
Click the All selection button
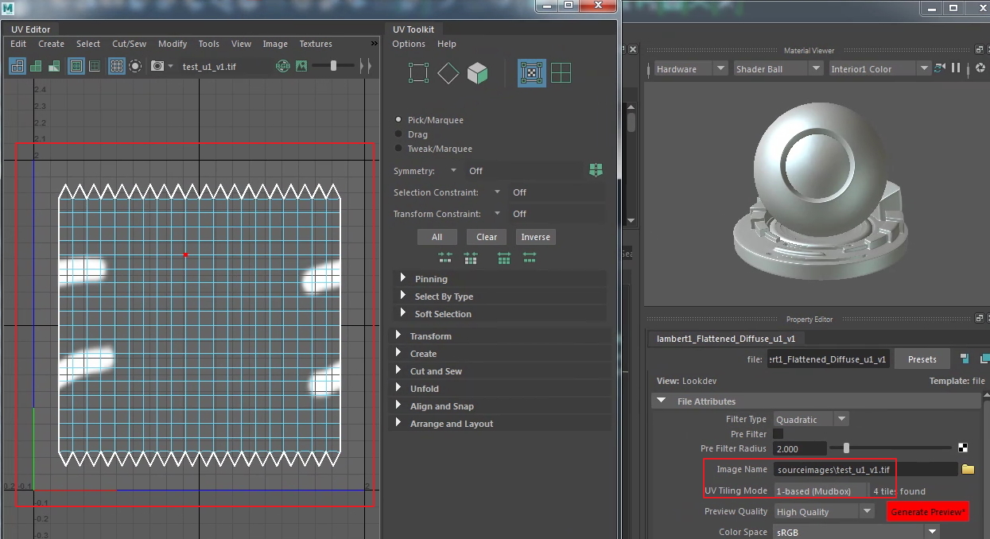437,237
